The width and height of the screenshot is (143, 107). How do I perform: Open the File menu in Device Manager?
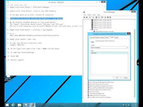click(85, 15)
